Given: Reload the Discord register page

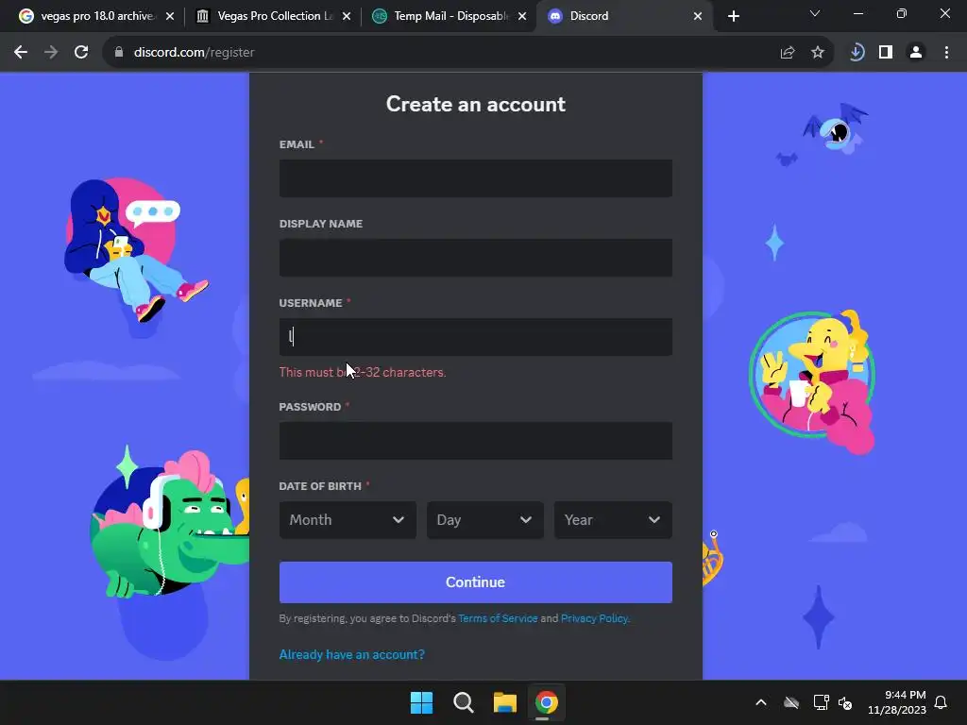Looking at the screenshot, I should pyautogui.click(x=81, y=53).
